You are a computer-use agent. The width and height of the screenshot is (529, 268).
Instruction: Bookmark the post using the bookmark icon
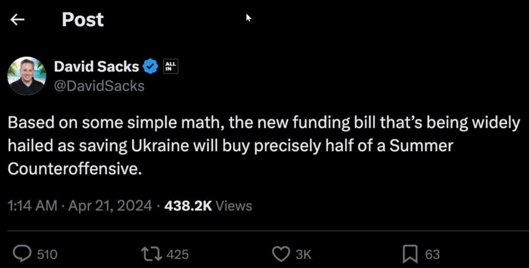pos(410,254)
